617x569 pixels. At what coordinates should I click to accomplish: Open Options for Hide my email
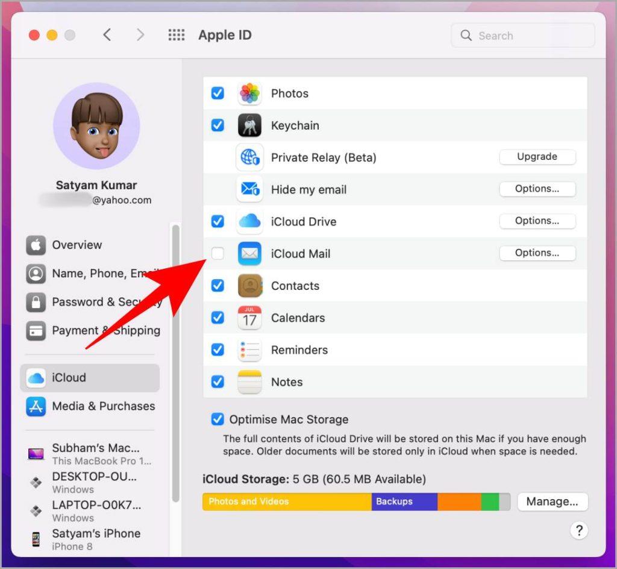click(537, 189)
